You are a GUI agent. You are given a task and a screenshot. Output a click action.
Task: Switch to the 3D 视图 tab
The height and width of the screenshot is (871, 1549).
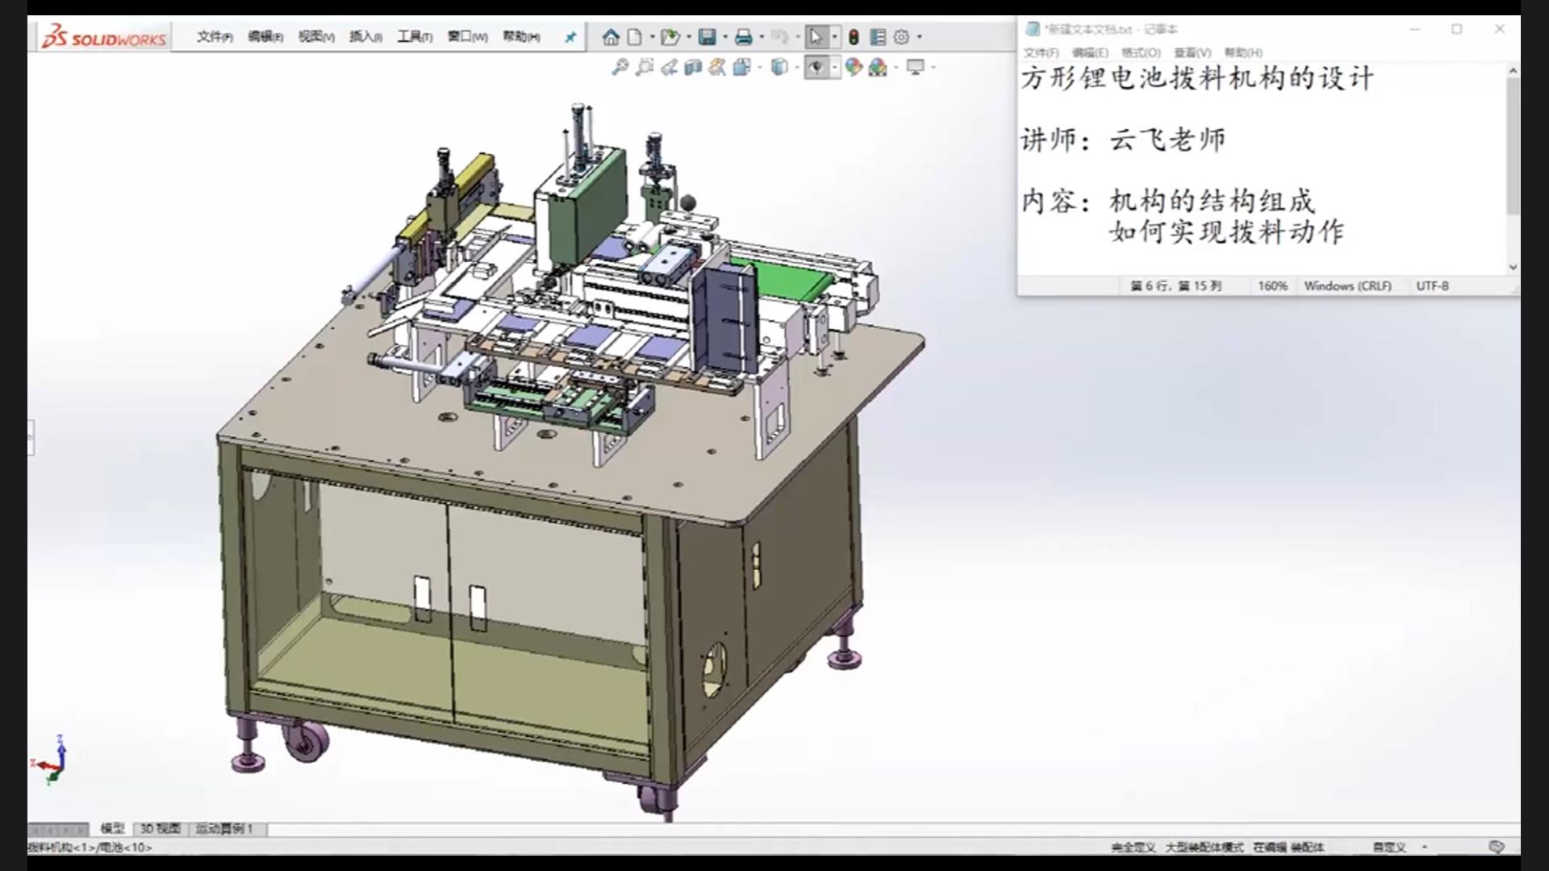161,828
